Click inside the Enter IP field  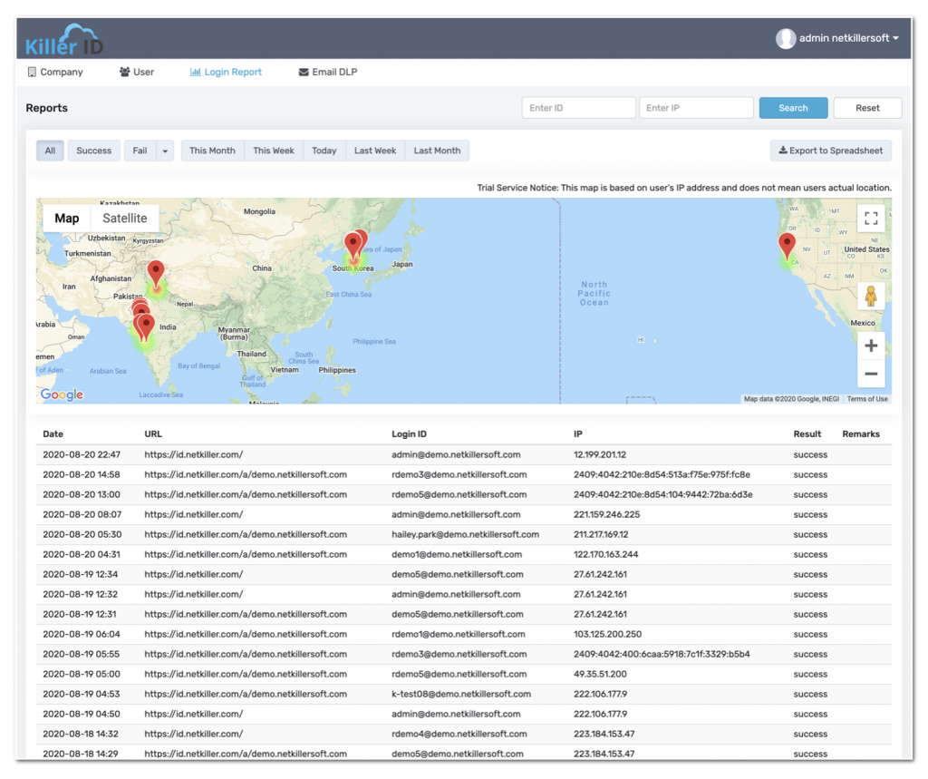point(696,107)
